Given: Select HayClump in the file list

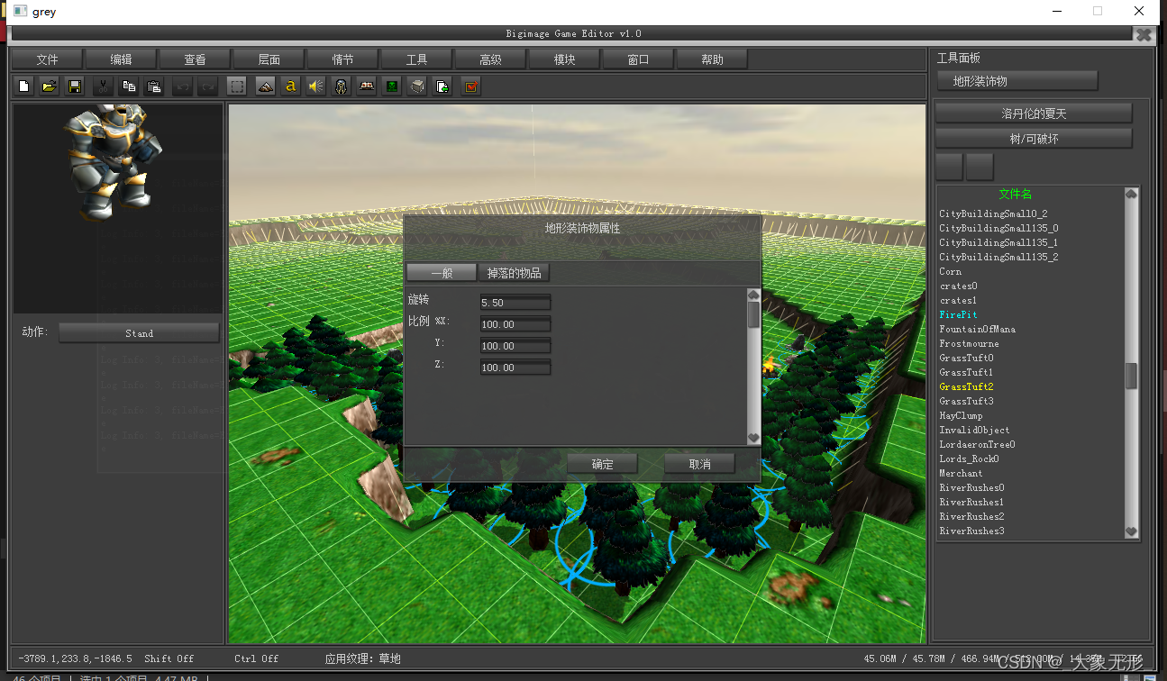Looking at the screenshot, I should point(961,416).
